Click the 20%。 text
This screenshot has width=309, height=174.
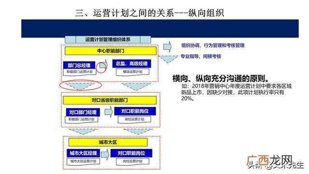click(x=188, y=98)
